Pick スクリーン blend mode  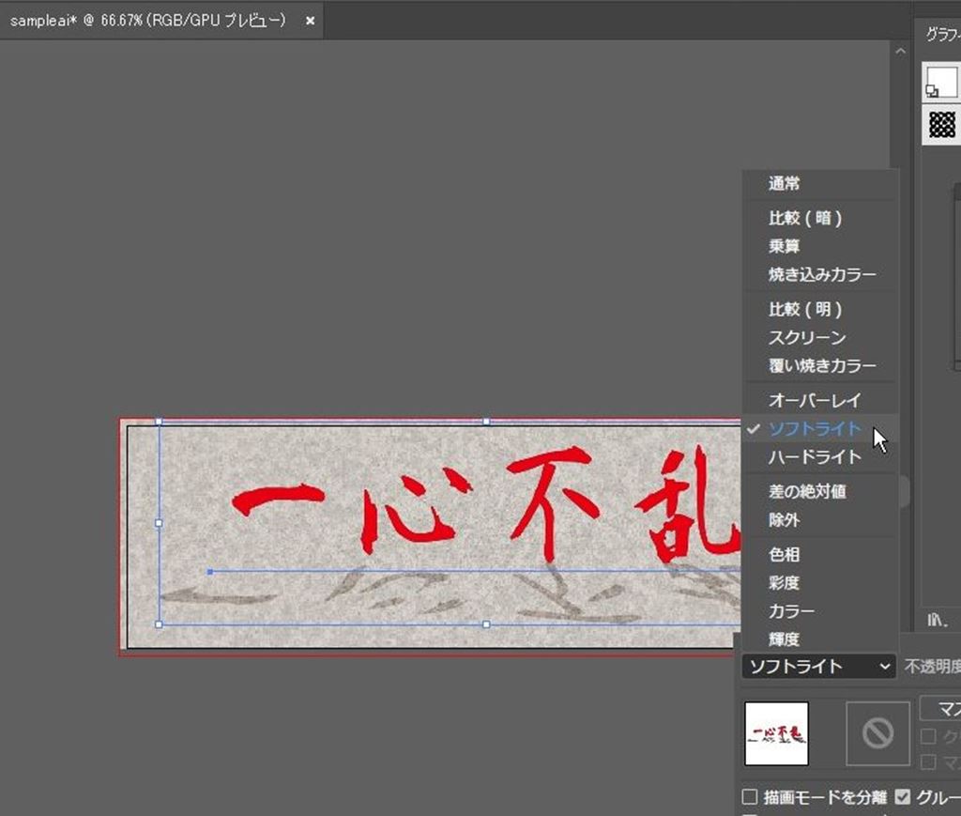click(x=807, y=337)
